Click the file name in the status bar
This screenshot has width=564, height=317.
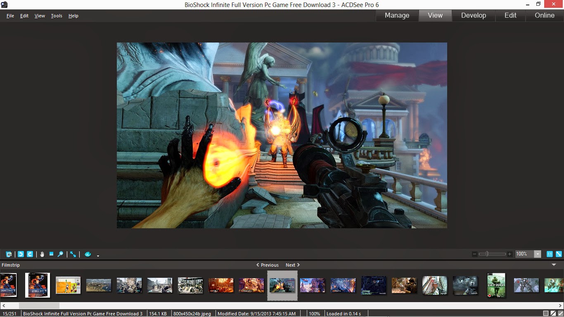(83, 314)
